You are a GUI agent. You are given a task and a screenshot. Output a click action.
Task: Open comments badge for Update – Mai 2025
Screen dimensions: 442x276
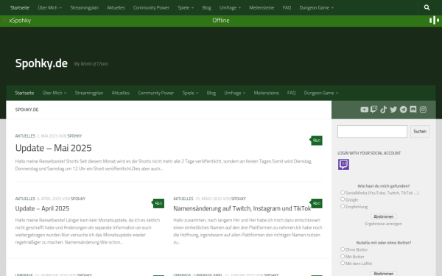[x=317, y=141]
